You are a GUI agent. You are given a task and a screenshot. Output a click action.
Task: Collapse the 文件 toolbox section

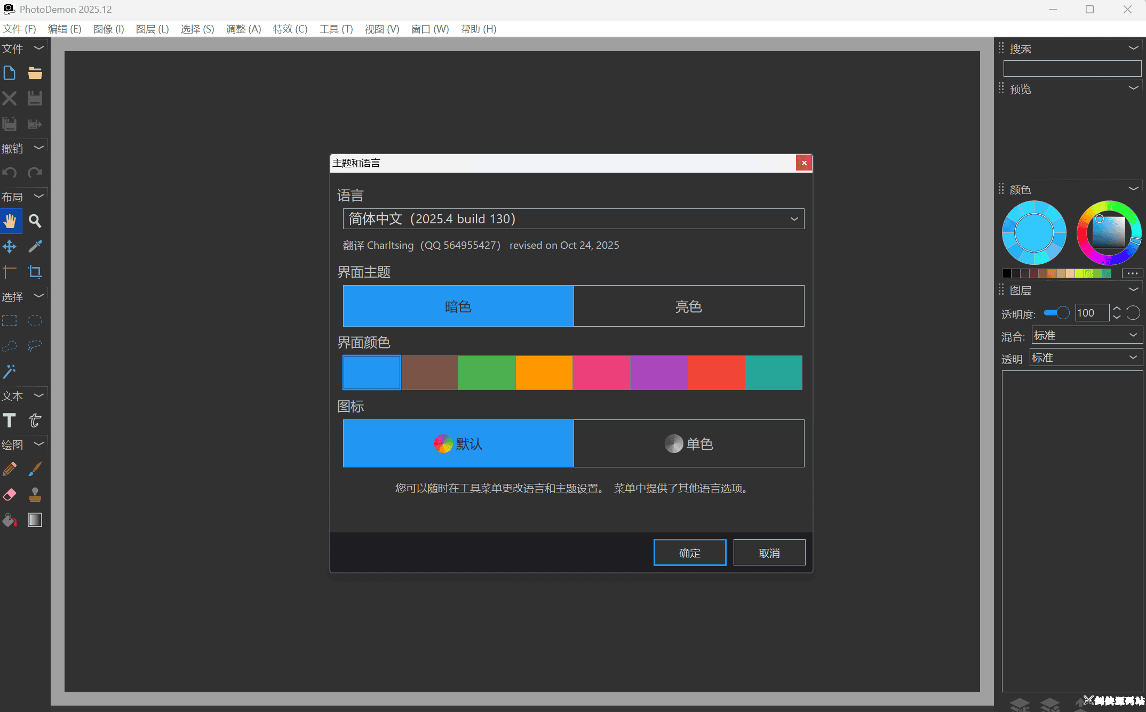(38, 48)
